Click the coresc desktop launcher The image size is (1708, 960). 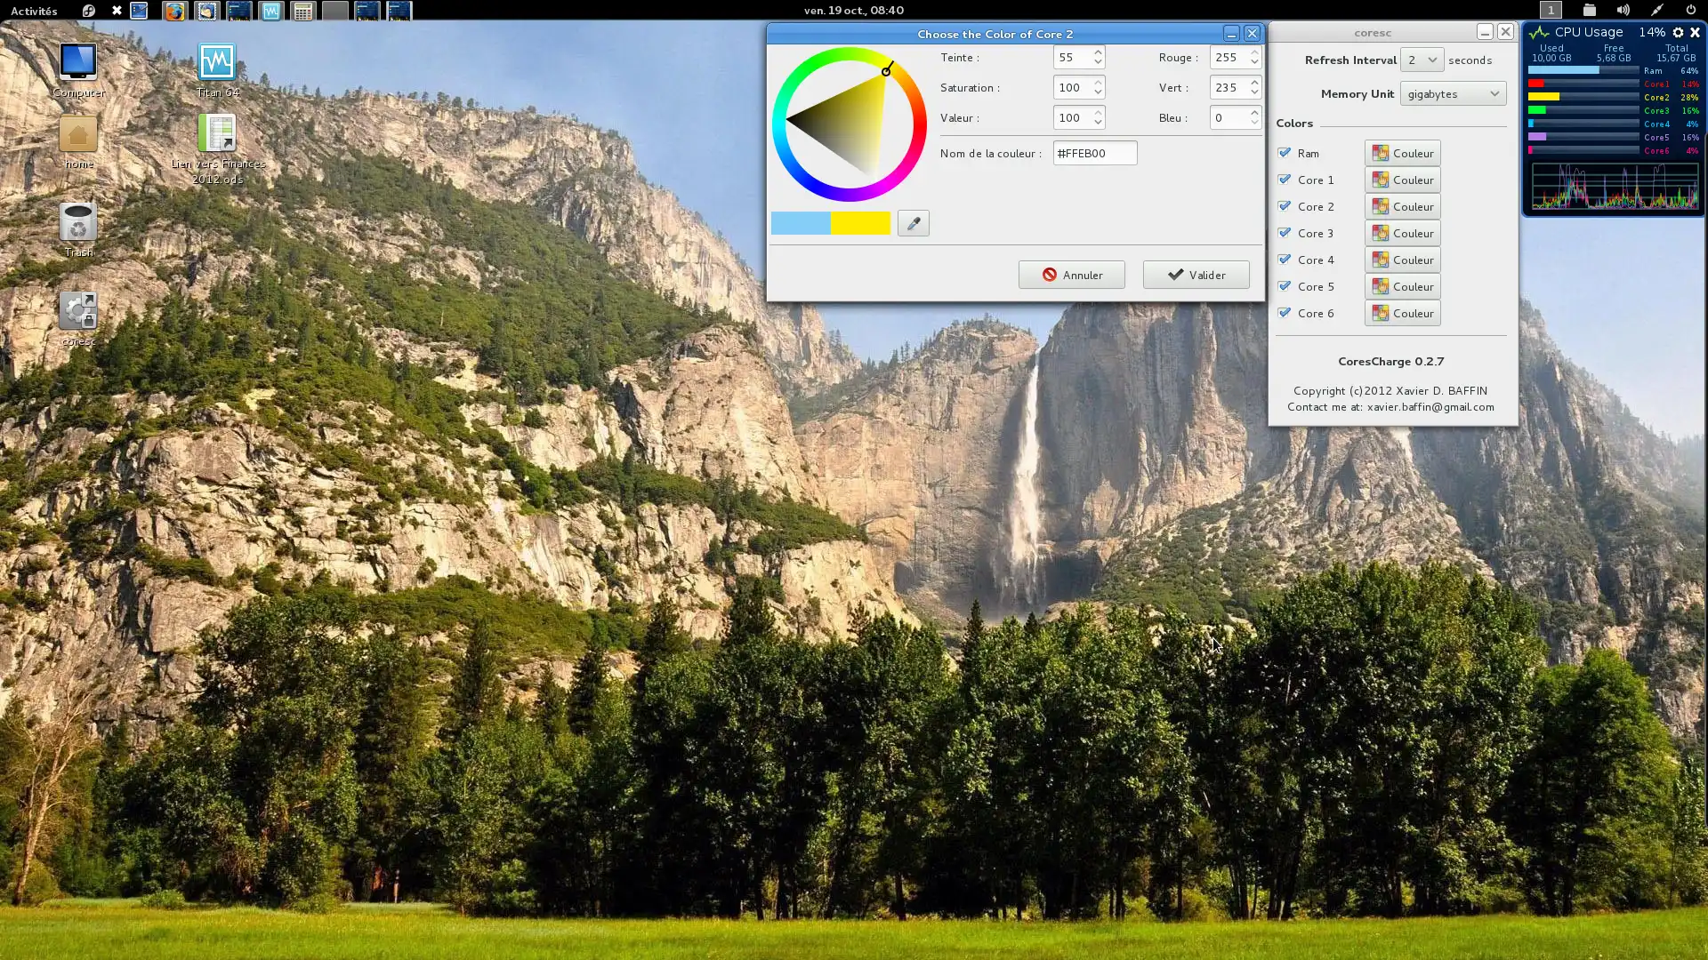(78, 311)
